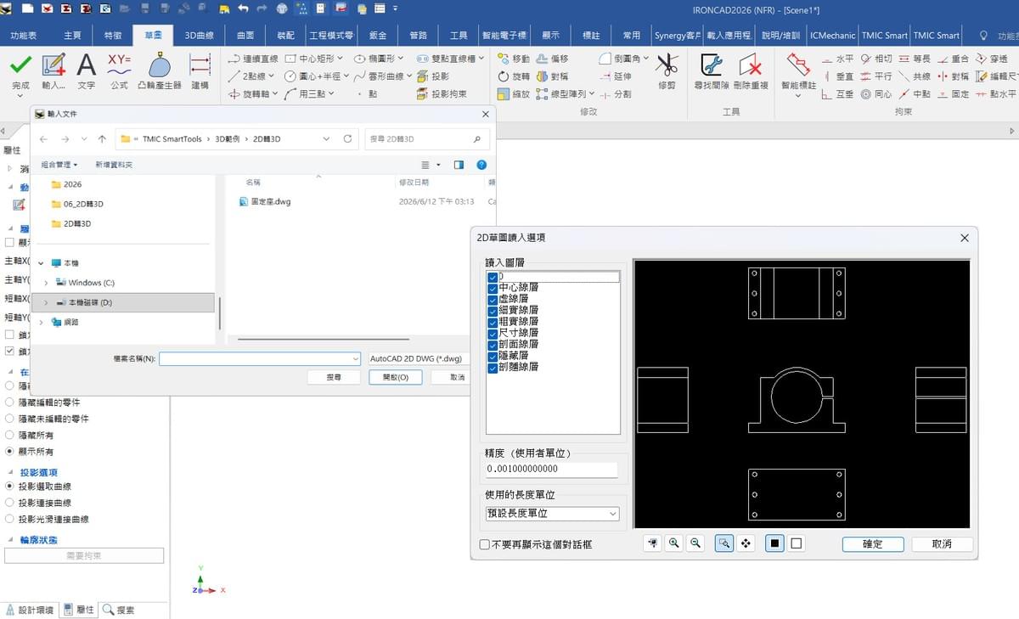Expand the 網路 network tree node
The height and width of the screenshot is (619, 1019).
[x=41, y=322]
